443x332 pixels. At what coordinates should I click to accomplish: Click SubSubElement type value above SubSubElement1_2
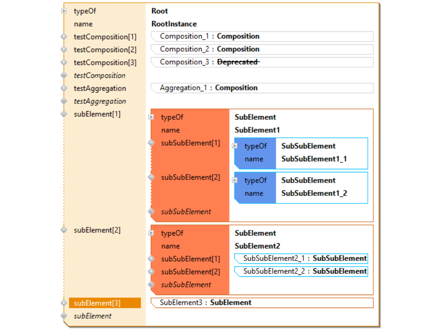(308, 180)
